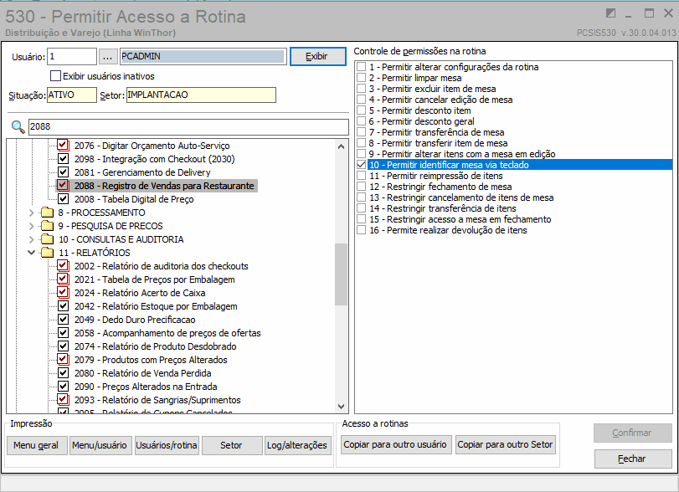Click the routine tree scrollbar thumb
The height and width of the screenshot is (492, 679).
(x=342, y=274)
